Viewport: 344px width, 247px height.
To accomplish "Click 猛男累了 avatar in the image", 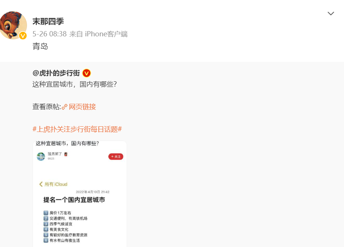I will click(41, 156).
